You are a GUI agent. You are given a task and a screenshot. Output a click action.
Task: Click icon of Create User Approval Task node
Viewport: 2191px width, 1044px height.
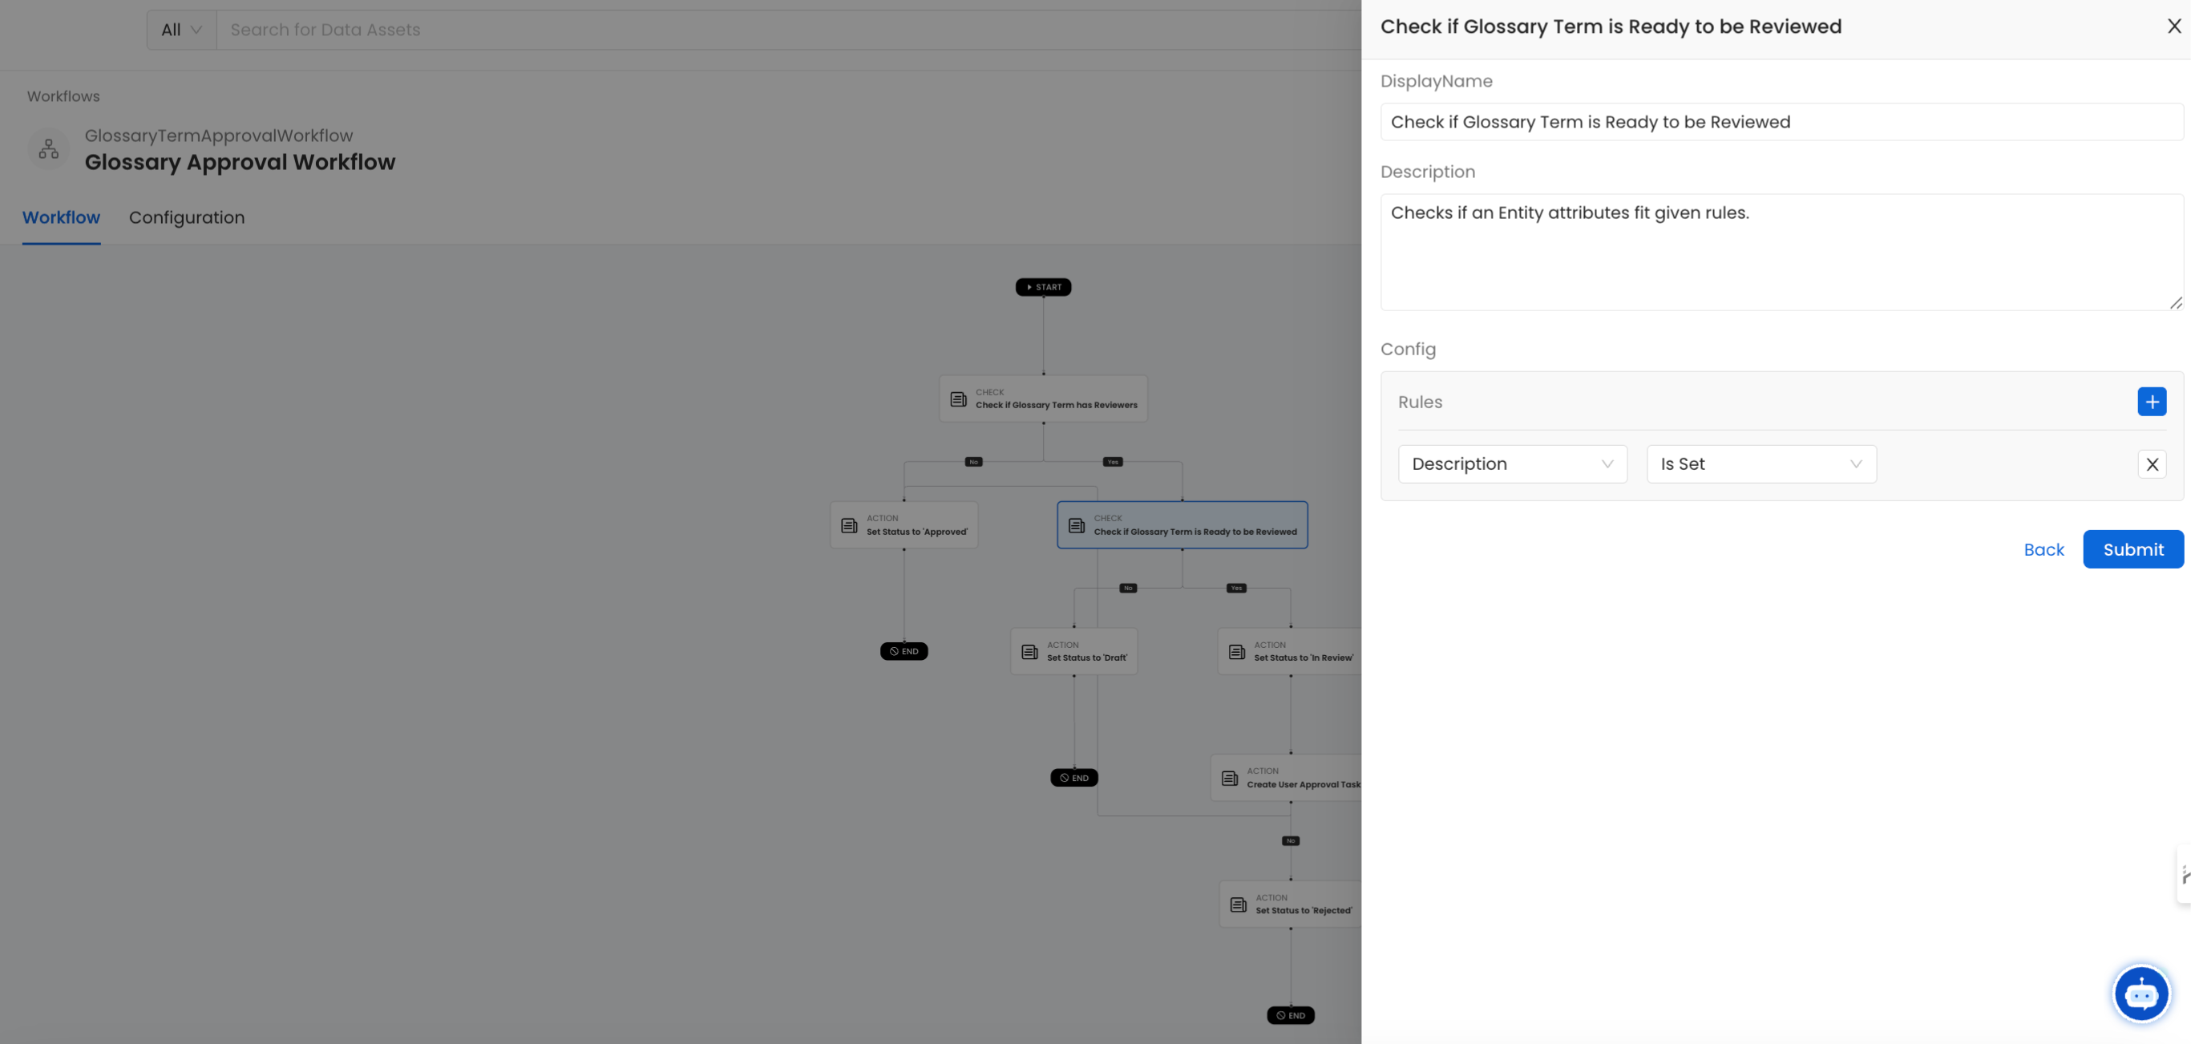(1229, 779)
